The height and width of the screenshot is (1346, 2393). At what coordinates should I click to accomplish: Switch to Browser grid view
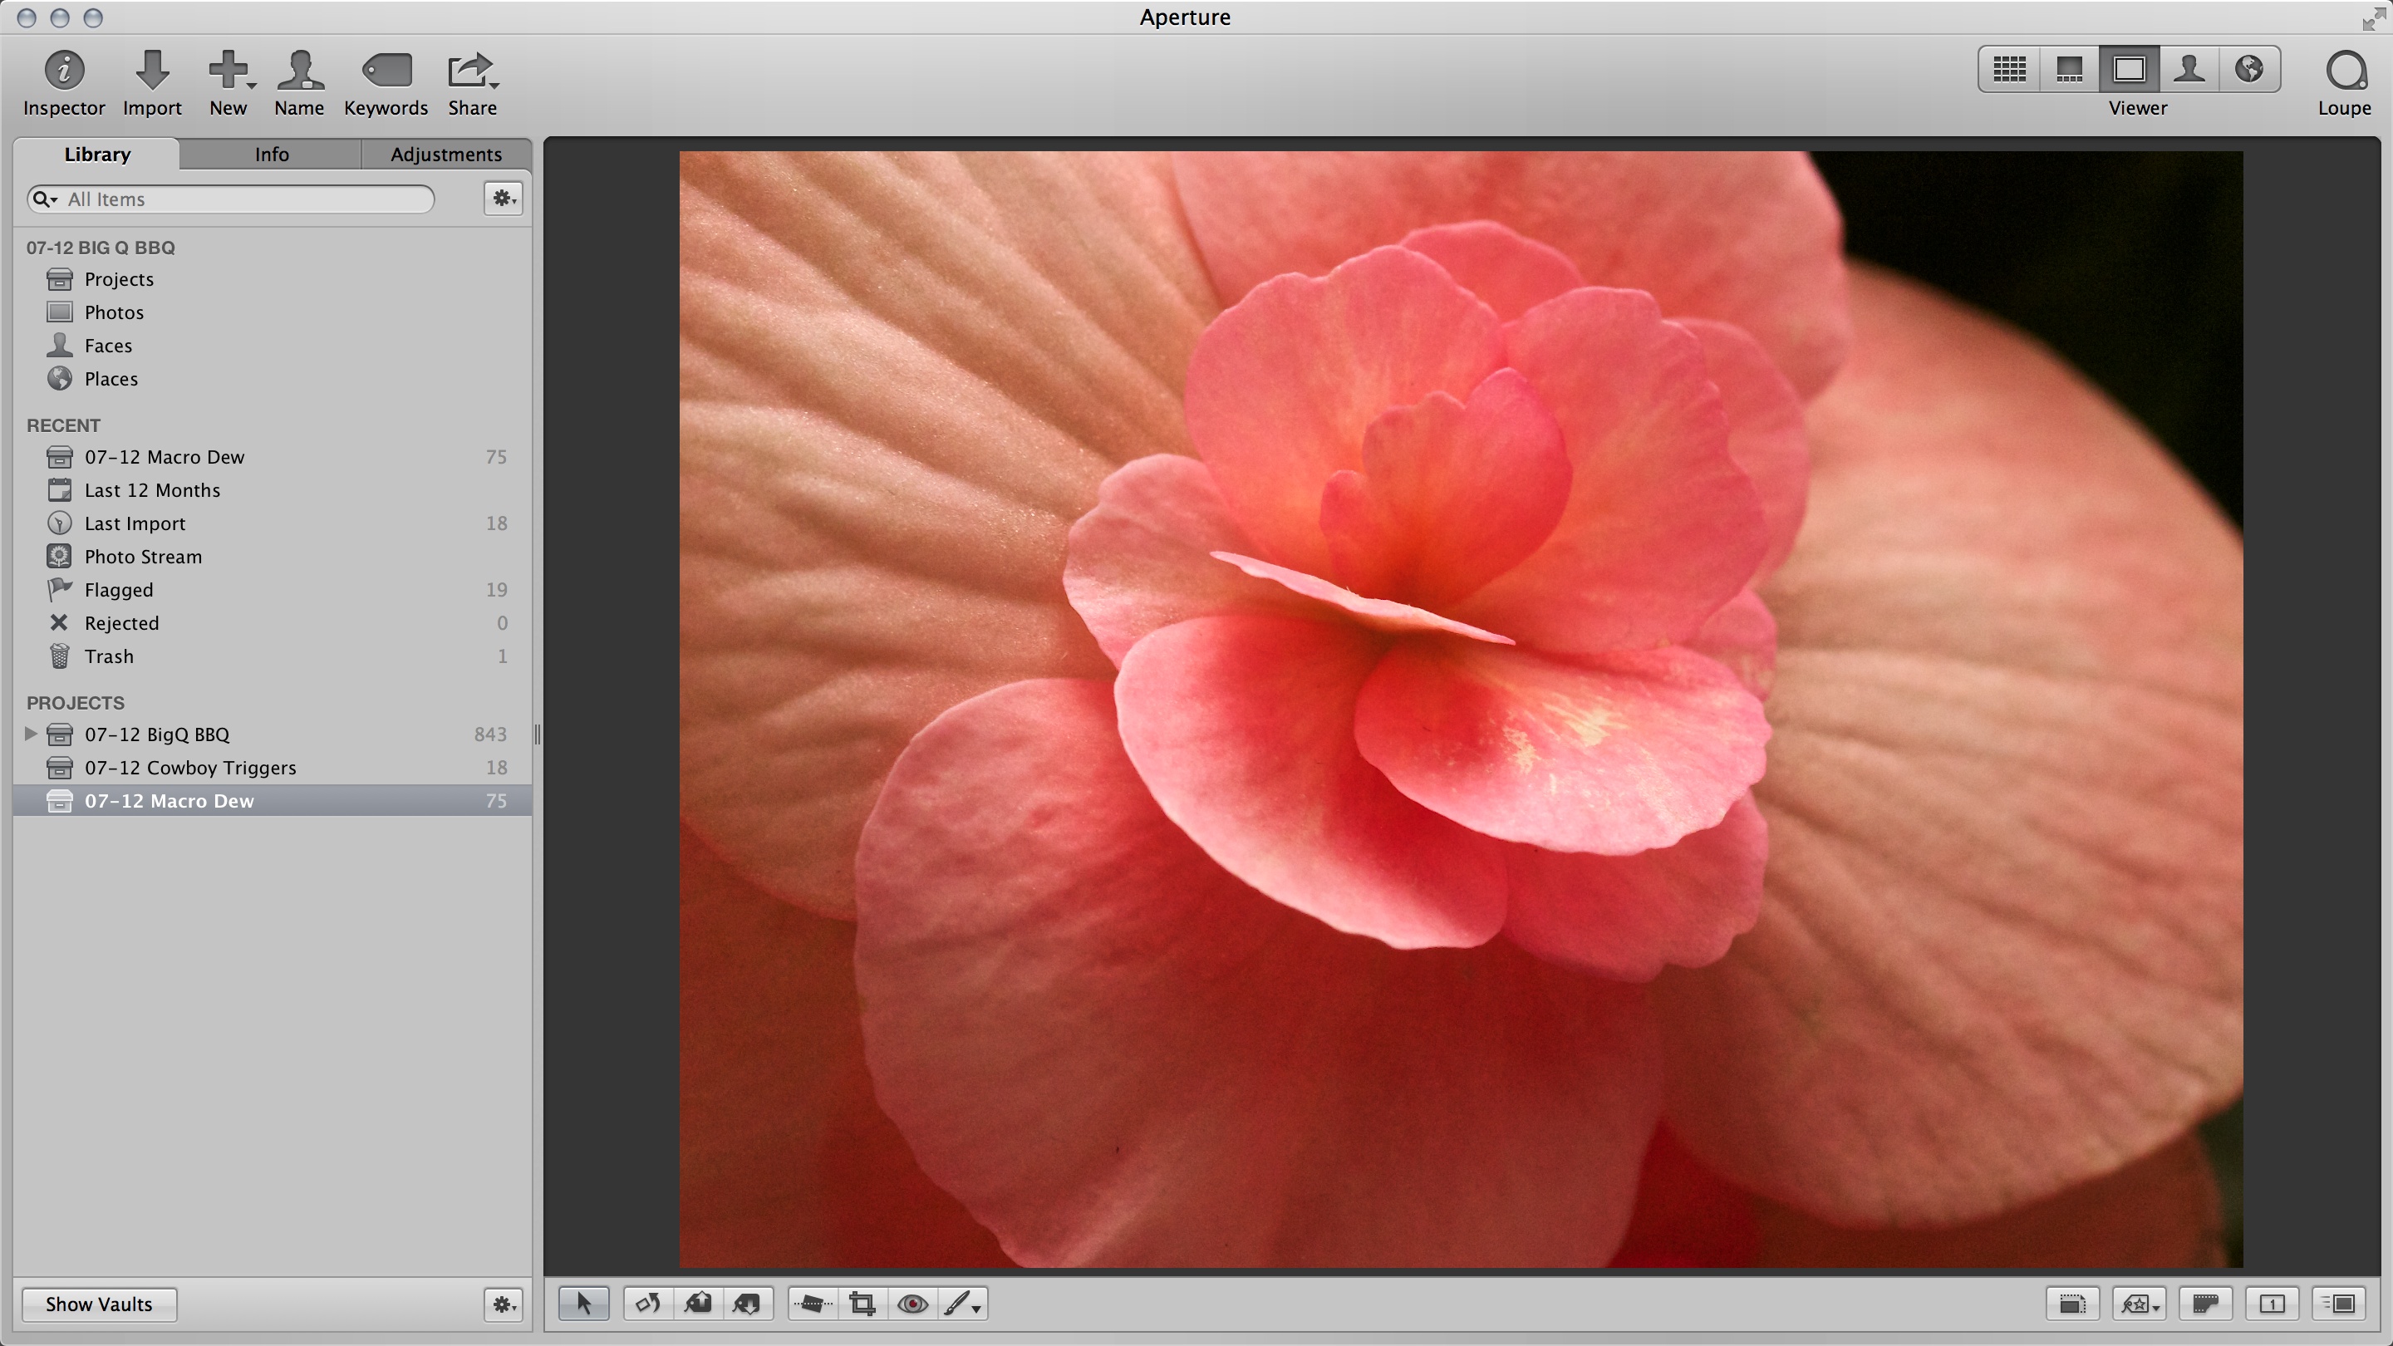(2008, 70)
